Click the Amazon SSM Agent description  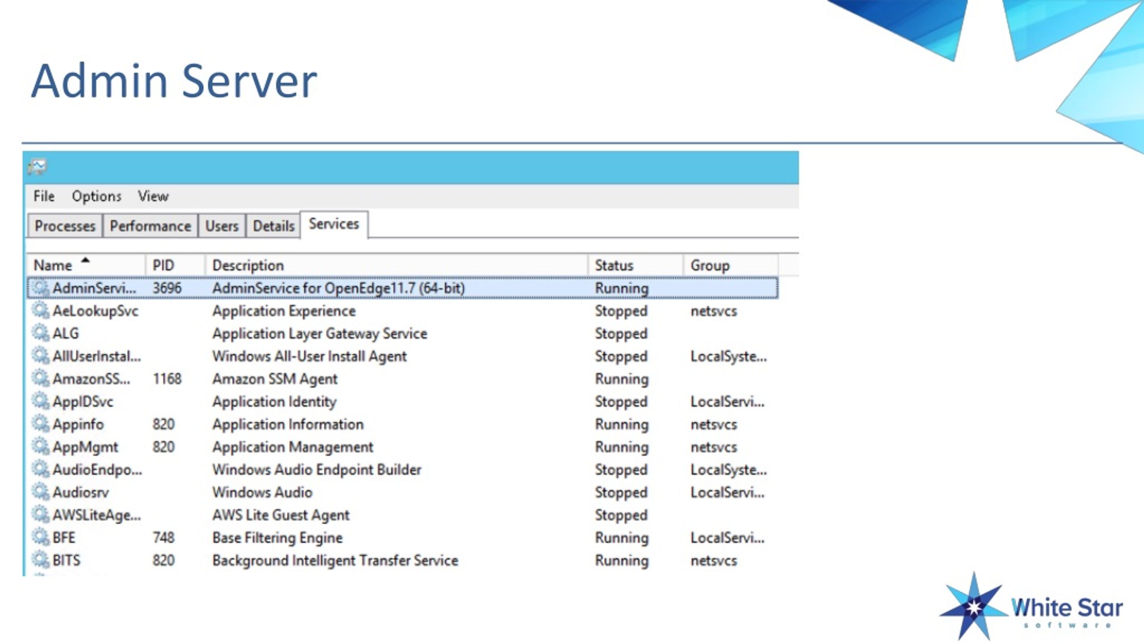point(275,379)
